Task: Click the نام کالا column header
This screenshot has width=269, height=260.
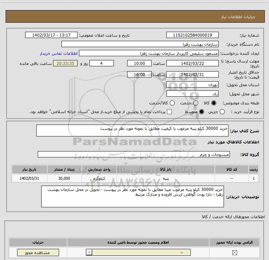Action: click(x=166, y=169)
